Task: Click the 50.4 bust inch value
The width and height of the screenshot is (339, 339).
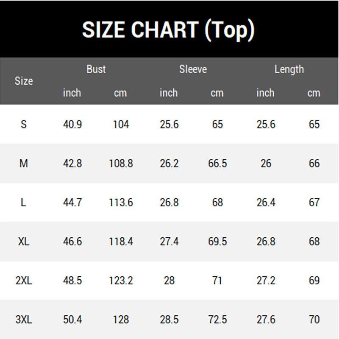Action: pyautogui.click(x=72, y=320)
